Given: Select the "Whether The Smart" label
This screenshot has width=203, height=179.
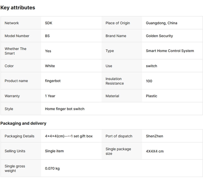Looking at the screenshot, I should click(x=15, y=51).
